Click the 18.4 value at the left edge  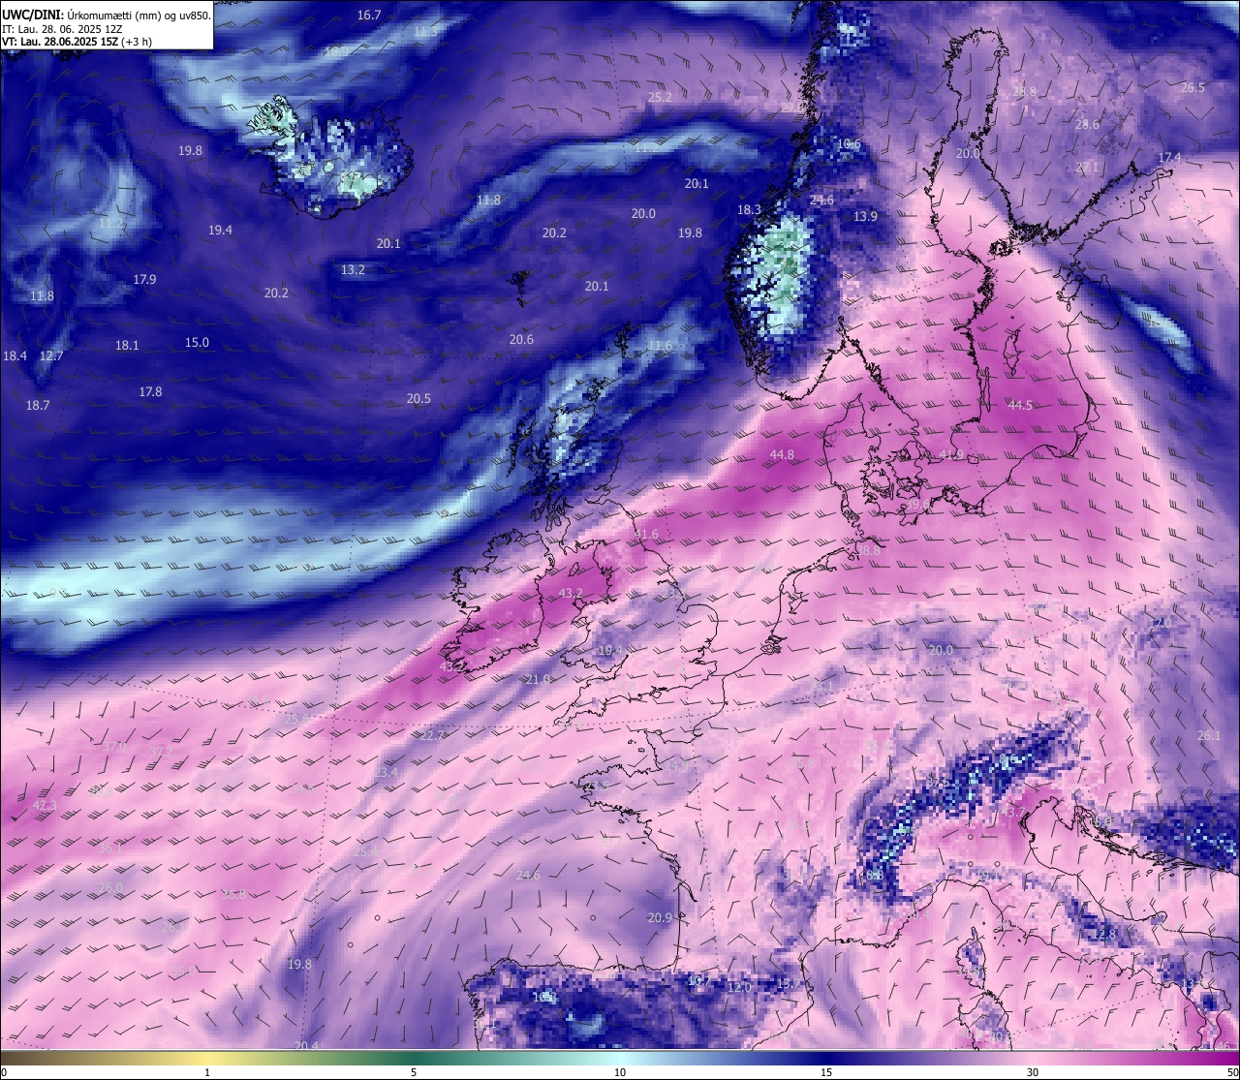(x=15, y=355)
